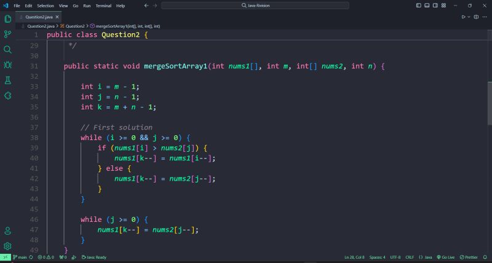Expand Question2 class breadcrumb

[x=73, y=26]
